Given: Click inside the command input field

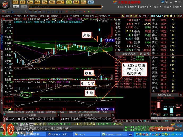Looking at the screenshot, I should point(65,7).
